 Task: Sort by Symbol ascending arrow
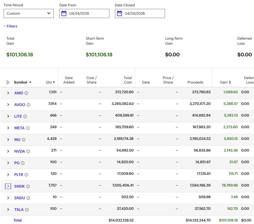[30, 82]
